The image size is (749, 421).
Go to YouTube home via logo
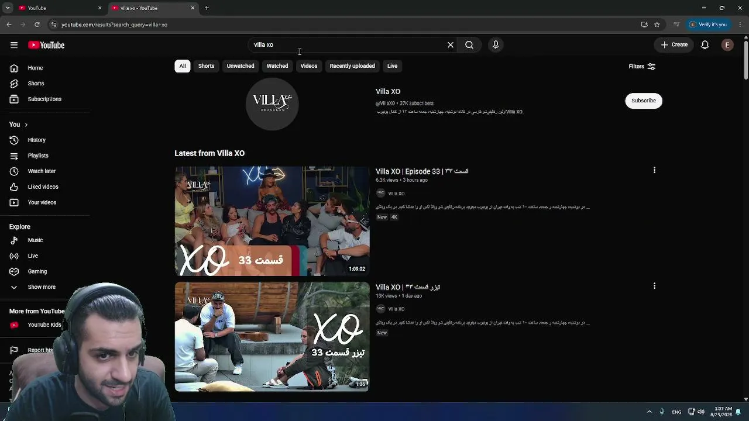(46, 45)
